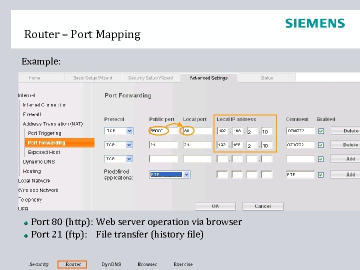This screenshot has height=270, width=360.
Task: Open protocol dropdown in the port 21 row
Action: click(118, 145)
